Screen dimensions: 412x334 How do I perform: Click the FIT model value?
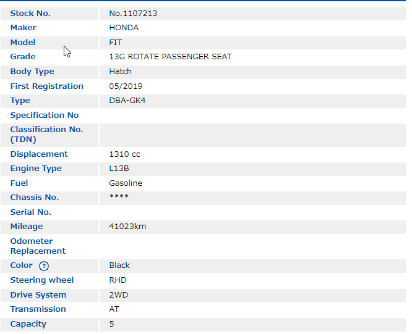click(116, 43)
